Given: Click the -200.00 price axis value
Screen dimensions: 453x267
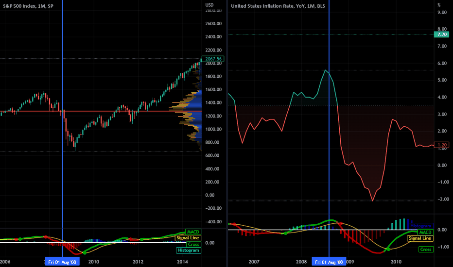Looking at the screenshot, I should pyautogui.click(x=213, y=208).
